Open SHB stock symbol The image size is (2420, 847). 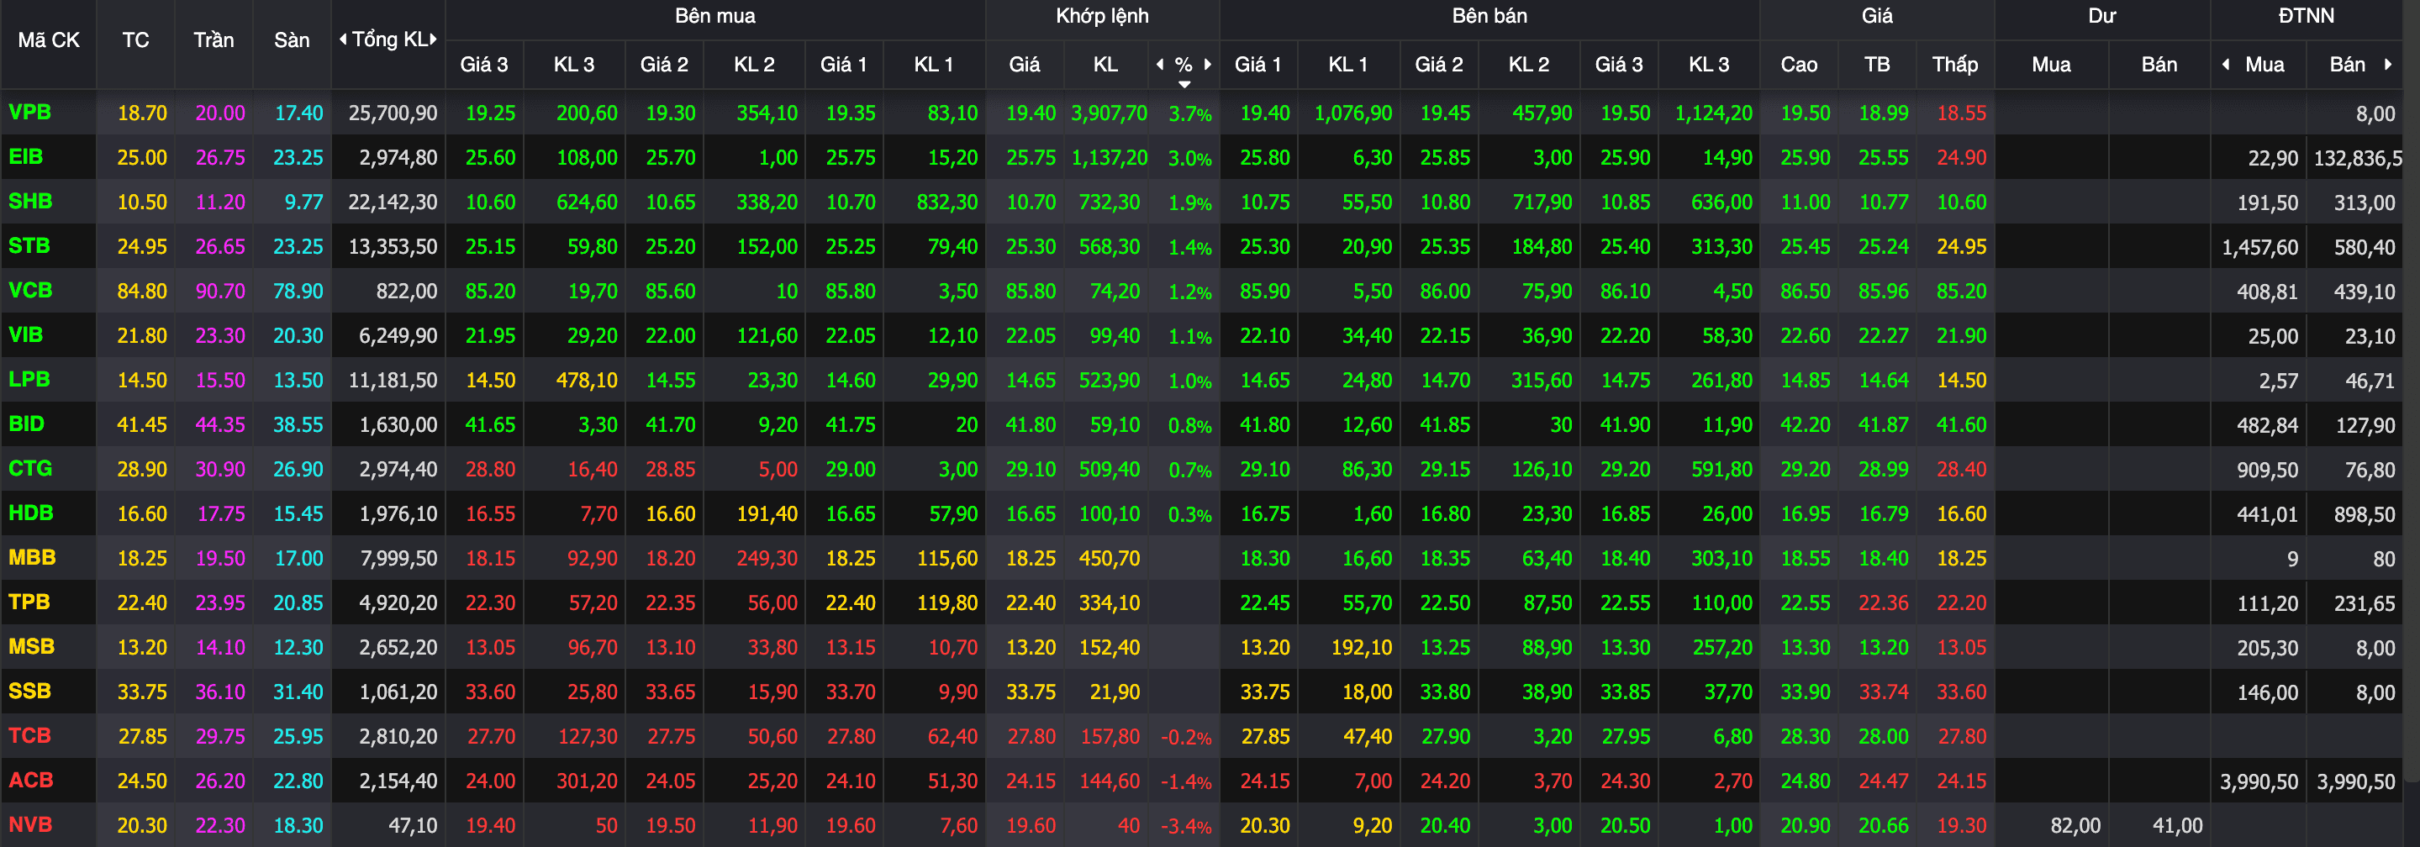(30, 202)
